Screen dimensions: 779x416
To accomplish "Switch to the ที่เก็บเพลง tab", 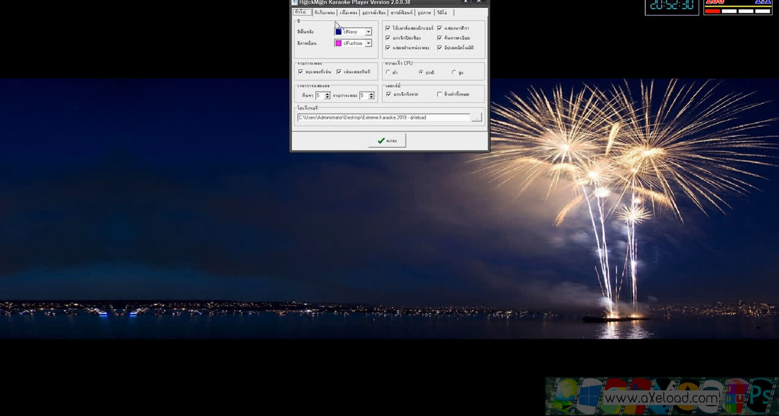I will pos(325,12).
